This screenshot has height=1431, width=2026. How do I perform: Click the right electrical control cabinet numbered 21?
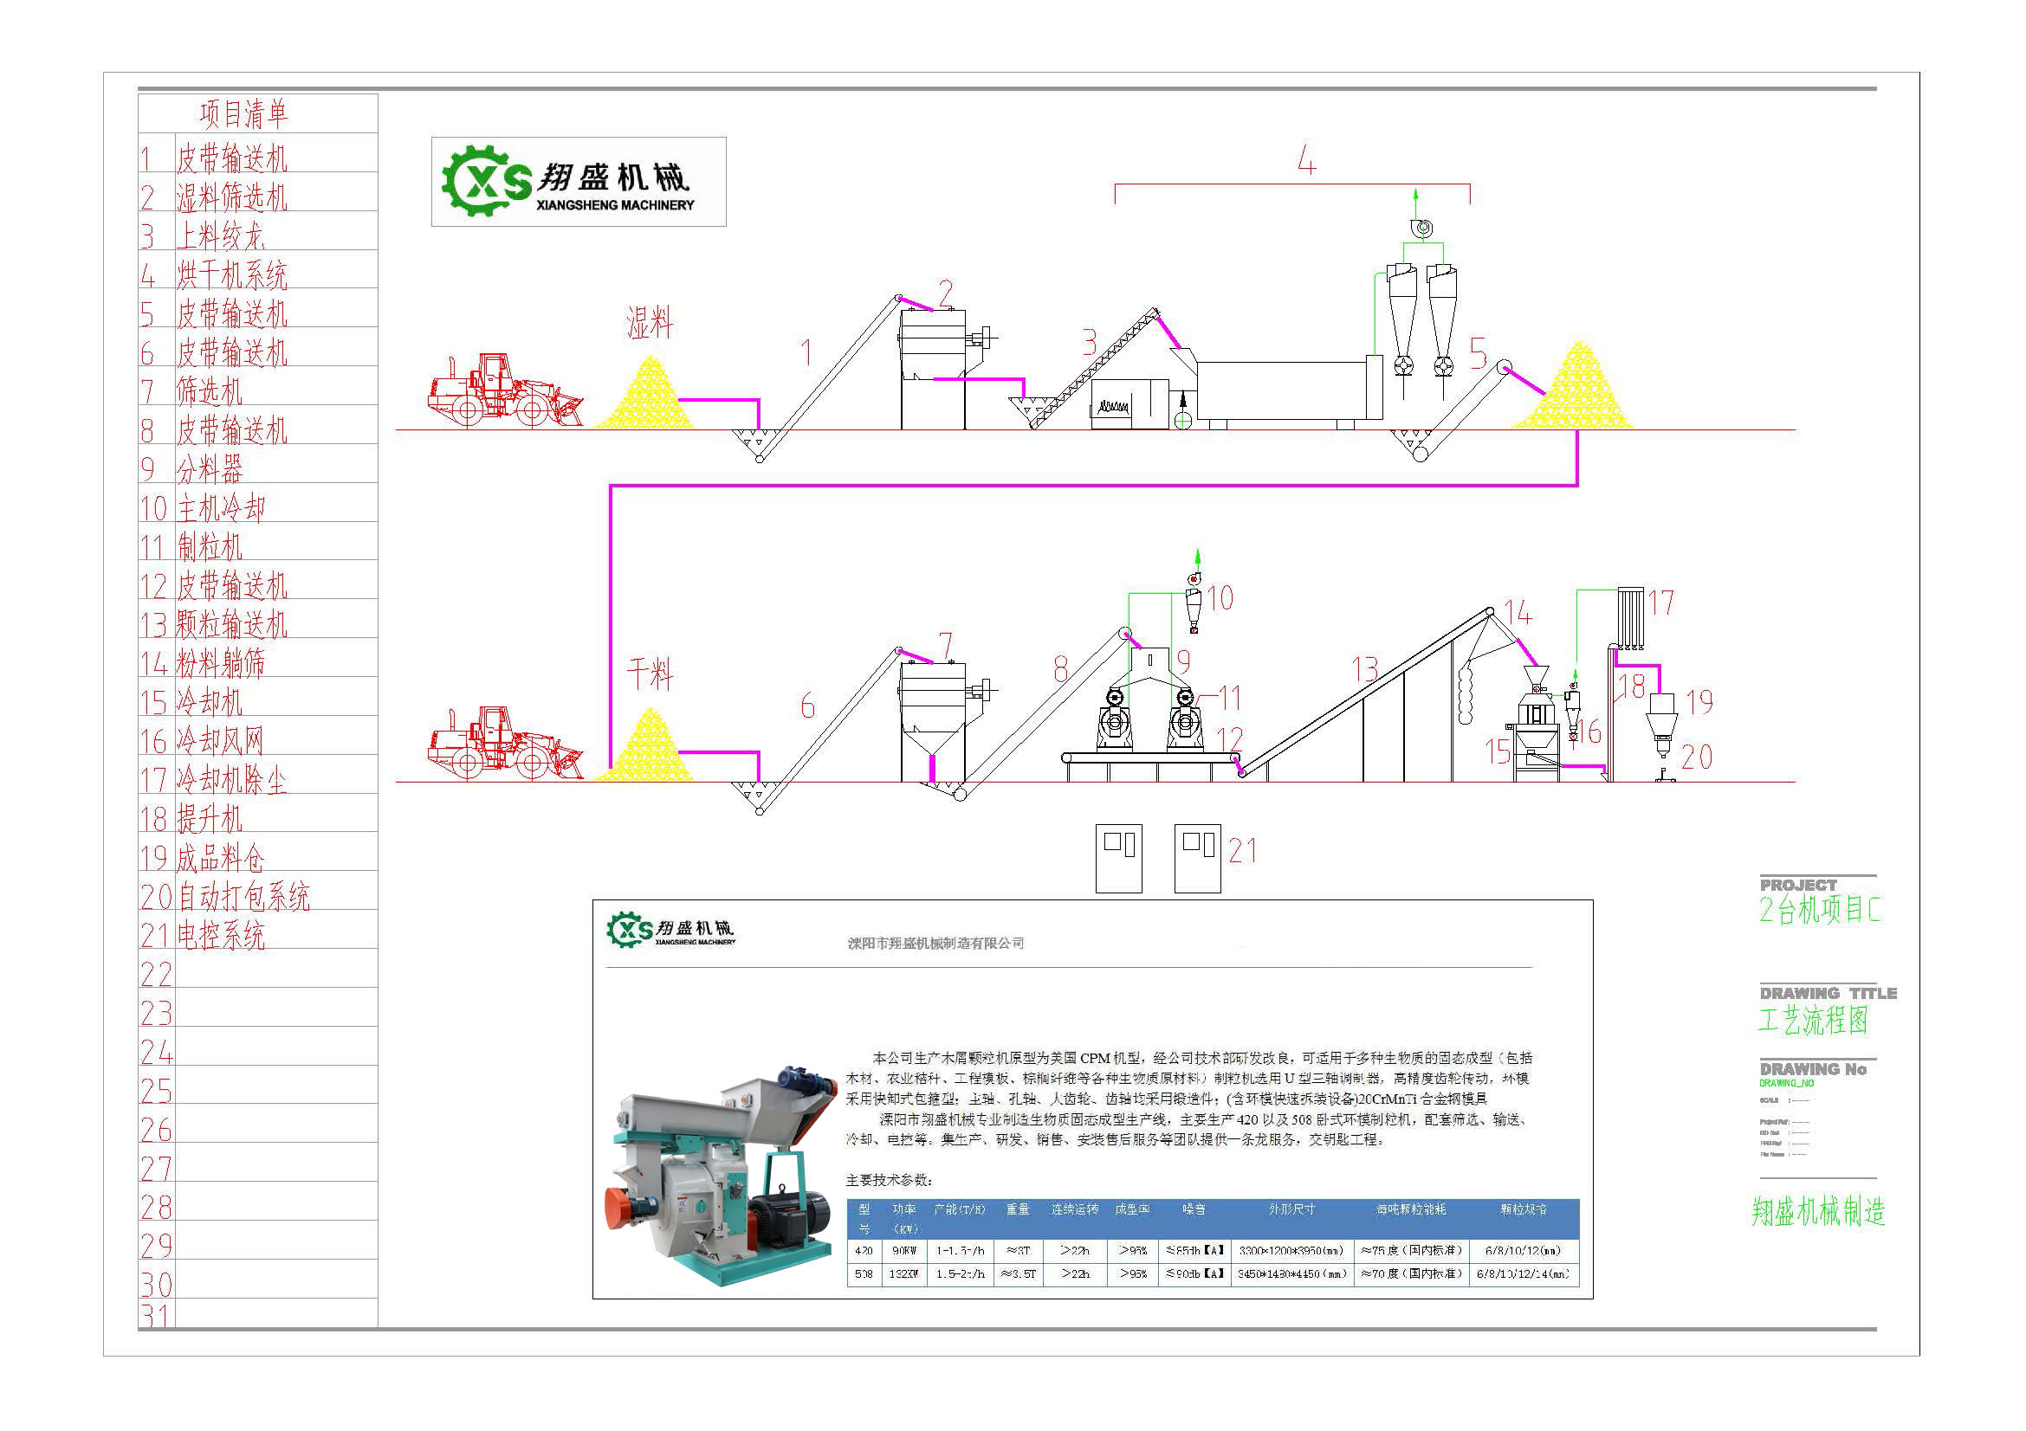[1196, 858]
